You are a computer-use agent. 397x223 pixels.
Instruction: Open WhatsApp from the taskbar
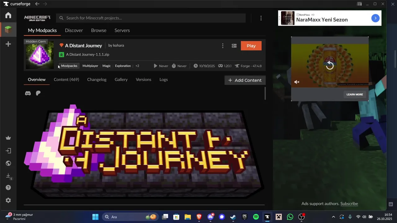pos(290,217)
